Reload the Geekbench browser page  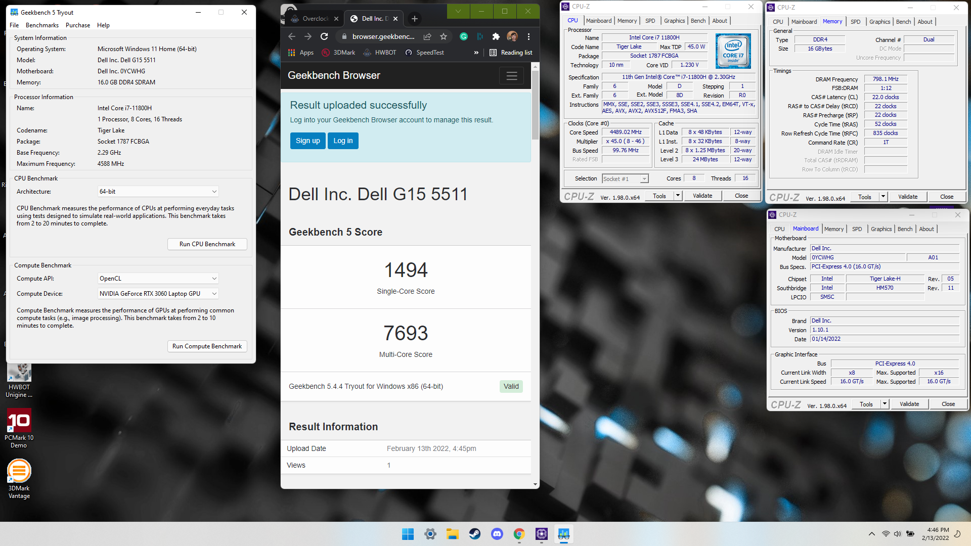[324, 36]
